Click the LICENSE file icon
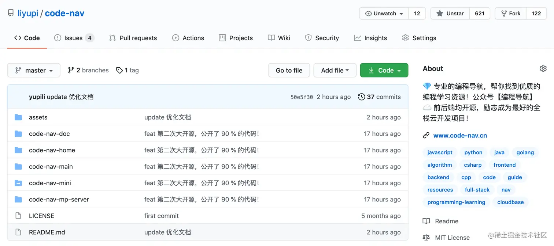The width and height of the screenshot is (554, 246). (18, 216)
